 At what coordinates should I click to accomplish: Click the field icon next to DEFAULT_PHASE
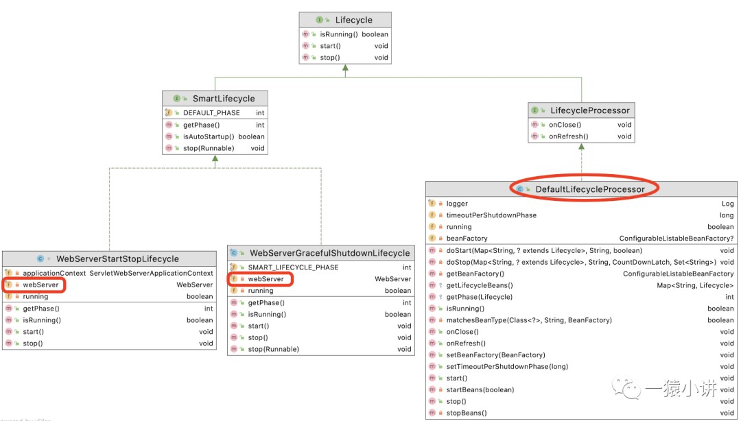tap(168, 112)
